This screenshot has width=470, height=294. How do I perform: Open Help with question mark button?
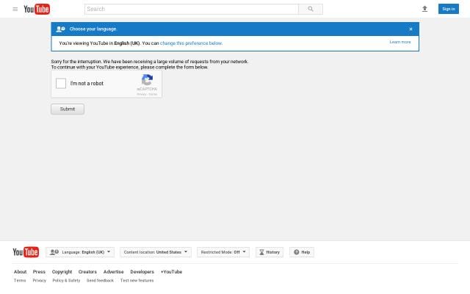tap(302, 252)
